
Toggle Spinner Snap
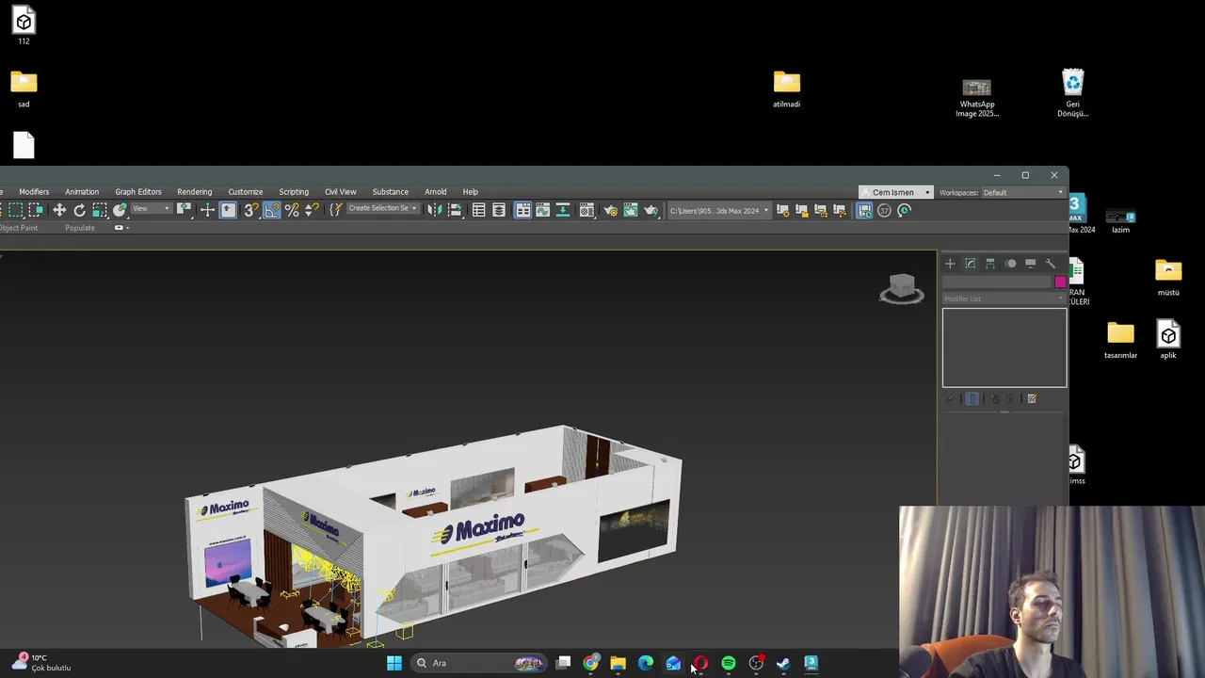pyautogui.click(x=311, y=210)
